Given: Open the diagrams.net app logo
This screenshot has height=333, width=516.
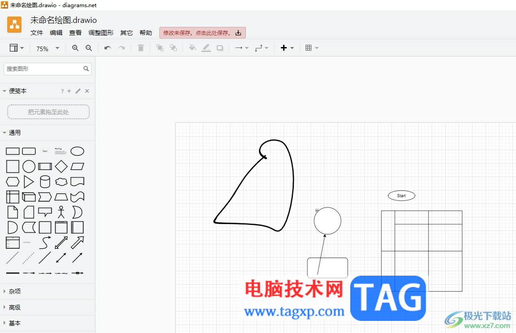Looking at the screenshot, I should click(x=14, y=25).
